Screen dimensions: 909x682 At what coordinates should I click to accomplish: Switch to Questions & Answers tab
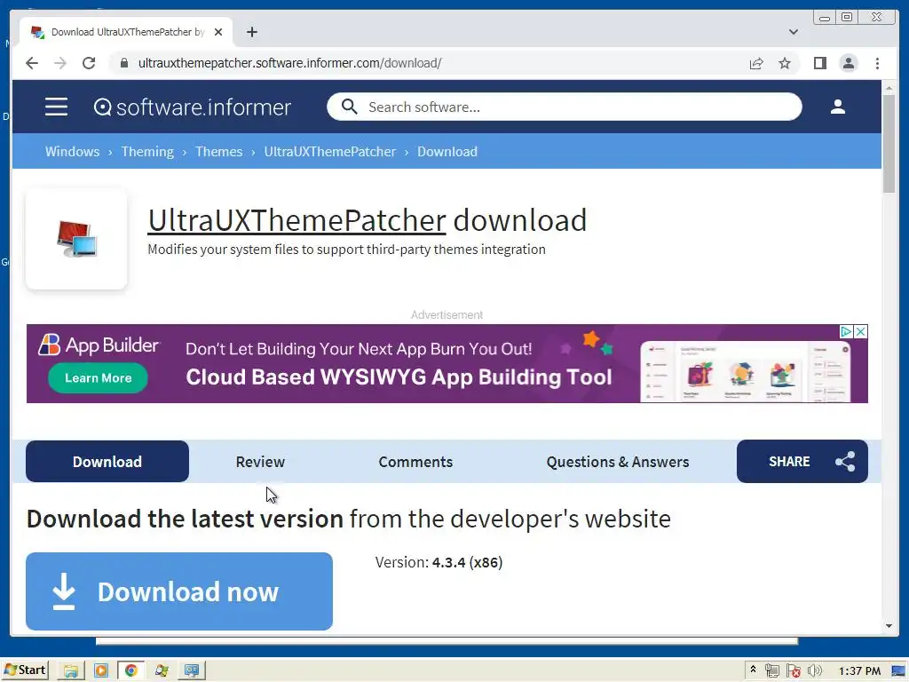click(618, 462)
